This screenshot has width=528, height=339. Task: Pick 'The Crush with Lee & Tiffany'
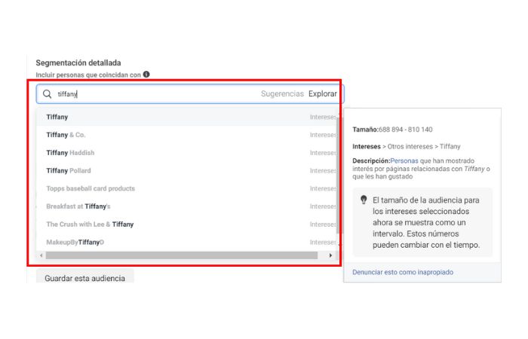(x=186, y=224)
